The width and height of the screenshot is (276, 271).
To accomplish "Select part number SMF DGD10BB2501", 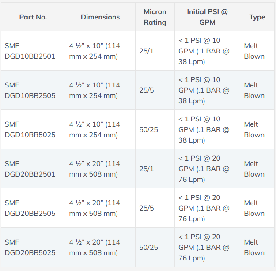I will pos(30,51).
